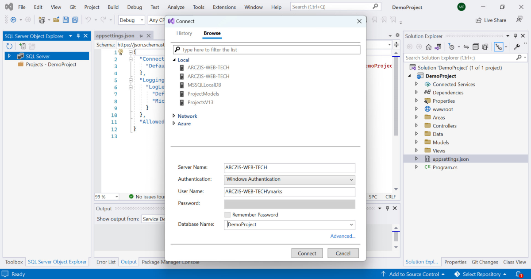
Task: Close the Connect dialog
Action: (x=359, y=21)
